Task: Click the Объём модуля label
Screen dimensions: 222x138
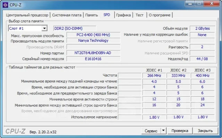Action: click(175, 29)
